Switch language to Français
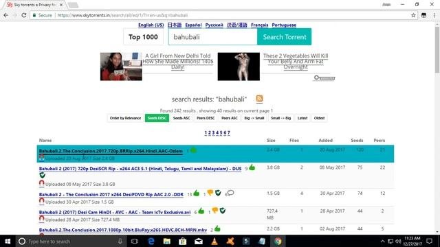 (x=259, y=25)
